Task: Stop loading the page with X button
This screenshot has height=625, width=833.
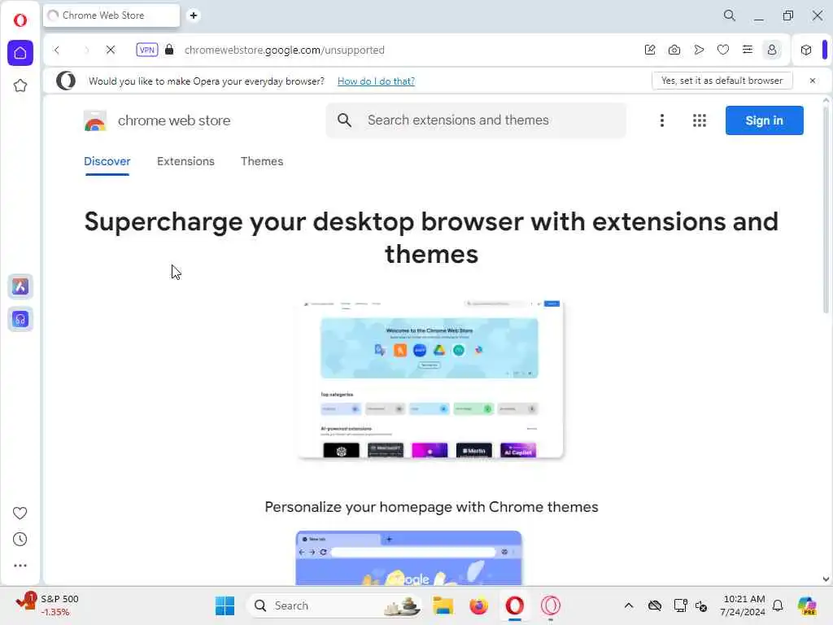Action: [x=111, y=50]
